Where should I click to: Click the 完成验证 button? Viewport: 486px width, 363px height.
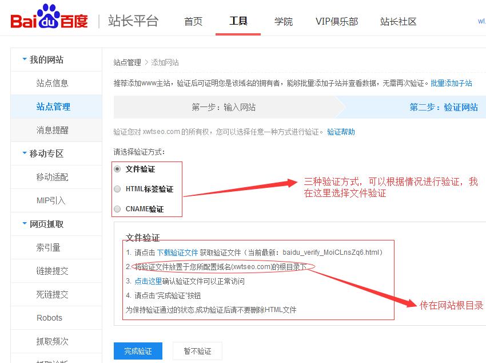(x=137, y=350)
